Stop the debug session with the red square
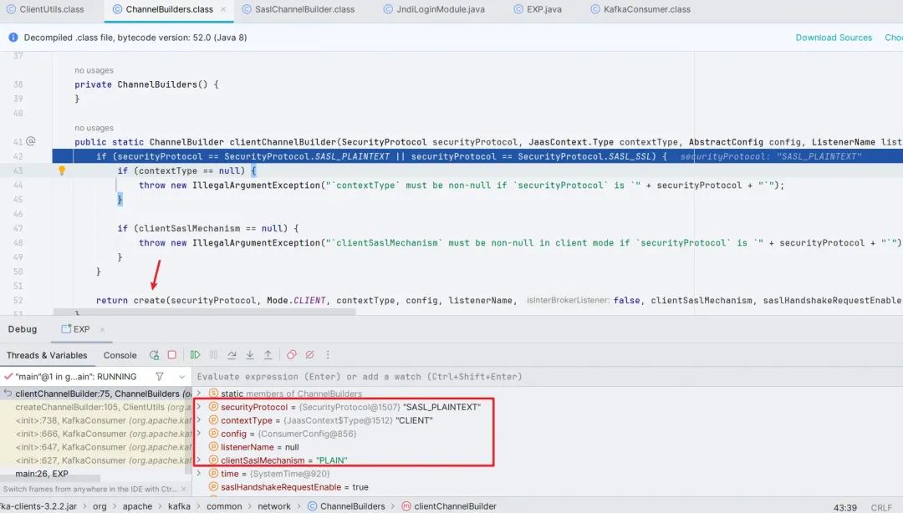 click(x=171, y=355)
